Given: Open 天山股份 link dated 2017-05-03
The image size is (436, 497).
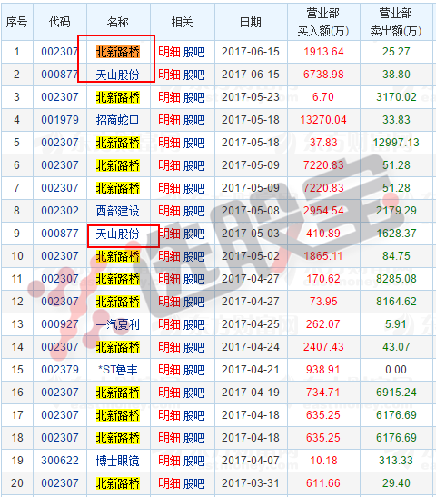Looking at the screenshot, I should [x=117, y=234].
